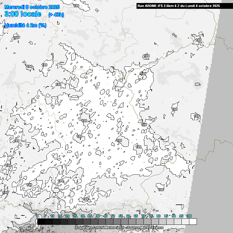Image resolution: width=233 pixels, height=233 pixels.
Task: Click the 25% humidity legend swatch
Action: (79, 222)
